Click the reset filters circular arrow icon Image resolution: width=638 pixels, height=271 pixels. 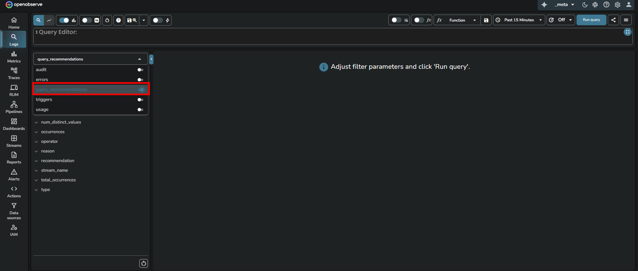tap(107, 20)
